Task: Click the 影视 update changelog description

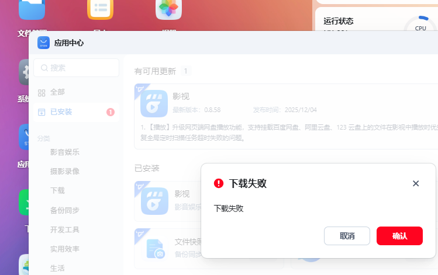Action: [289, 133]
